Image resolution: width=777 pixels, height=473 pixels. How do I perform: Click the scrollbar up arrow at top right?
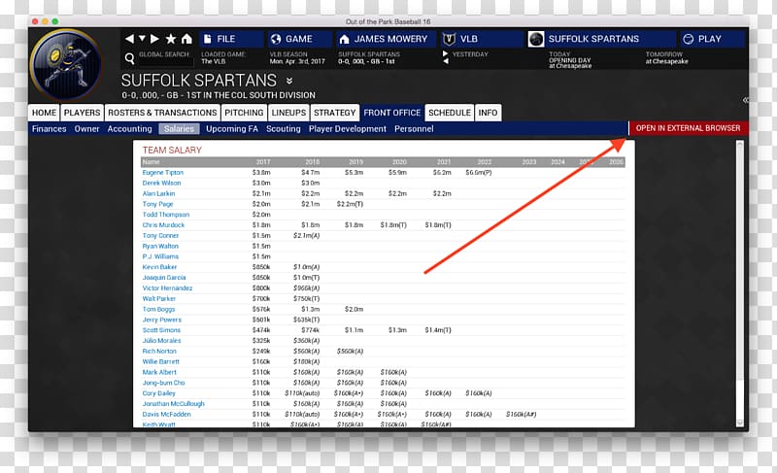pos(740,144)
